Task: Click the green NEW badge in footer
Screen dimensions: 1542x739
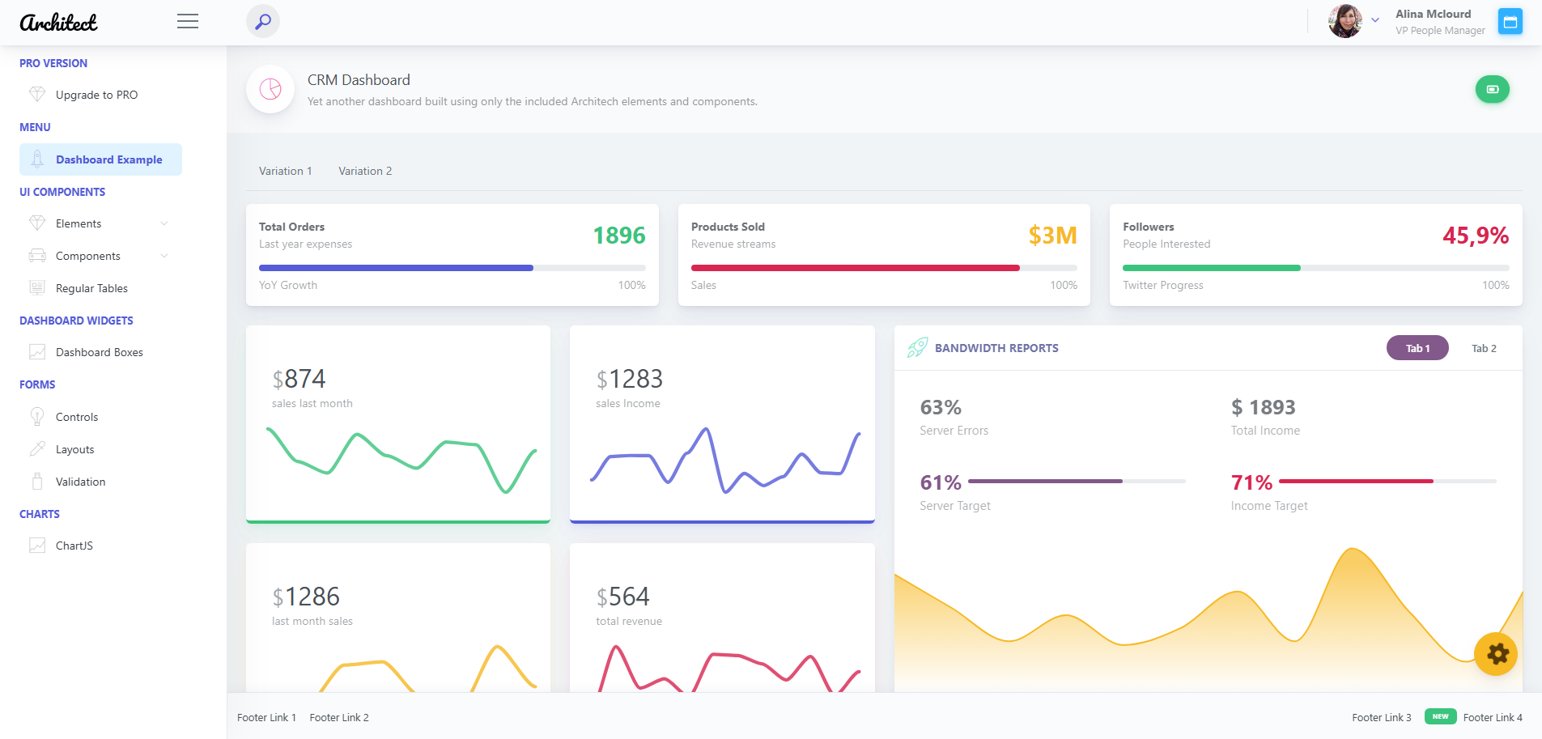Action: (1441, 716)
